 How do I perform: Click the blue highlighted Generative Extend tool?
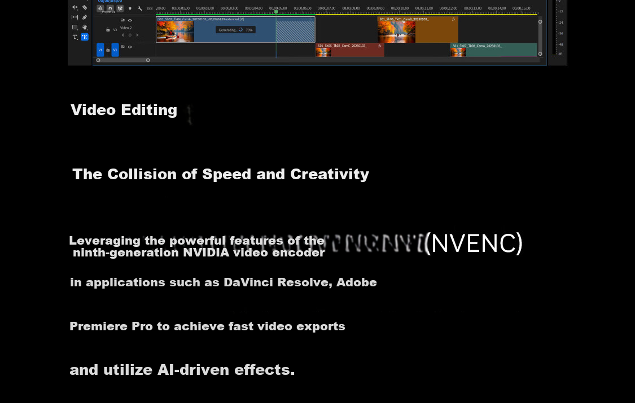point(85,37)
